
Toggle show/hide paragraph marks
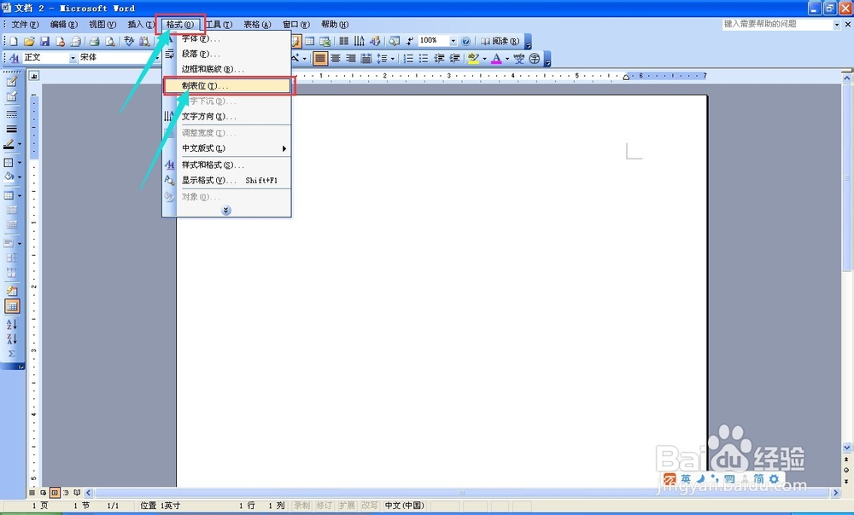[x=410, y=41]
